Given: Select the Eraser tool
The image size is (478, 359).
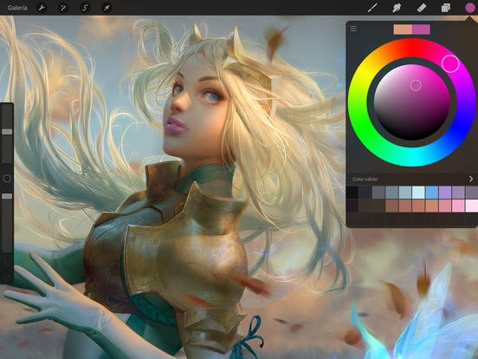Looking at the screenshot, I should (422, 8).
